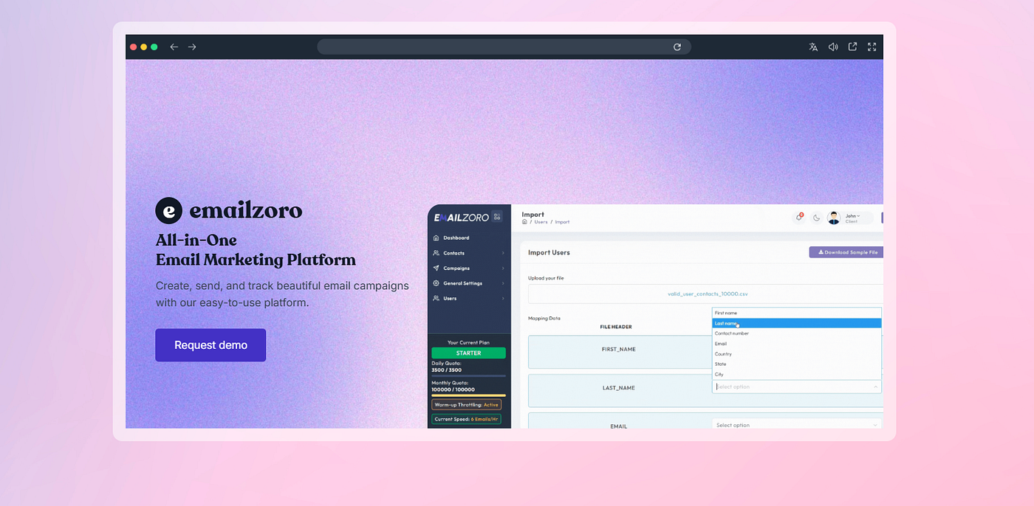Click the FIRST_NAME file header cell
The image size is (1034, 506).
coord(618,350)
